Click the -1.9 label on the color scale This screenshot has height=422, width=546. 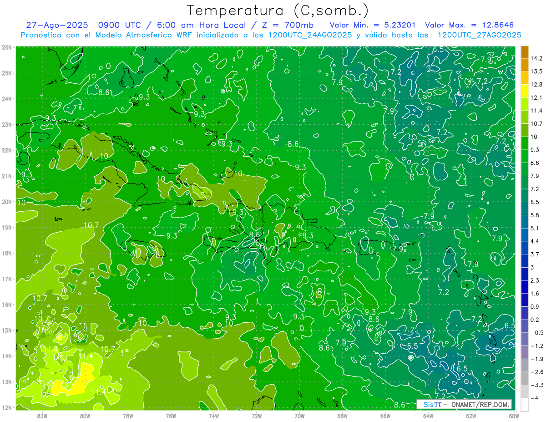pos(536,359)
